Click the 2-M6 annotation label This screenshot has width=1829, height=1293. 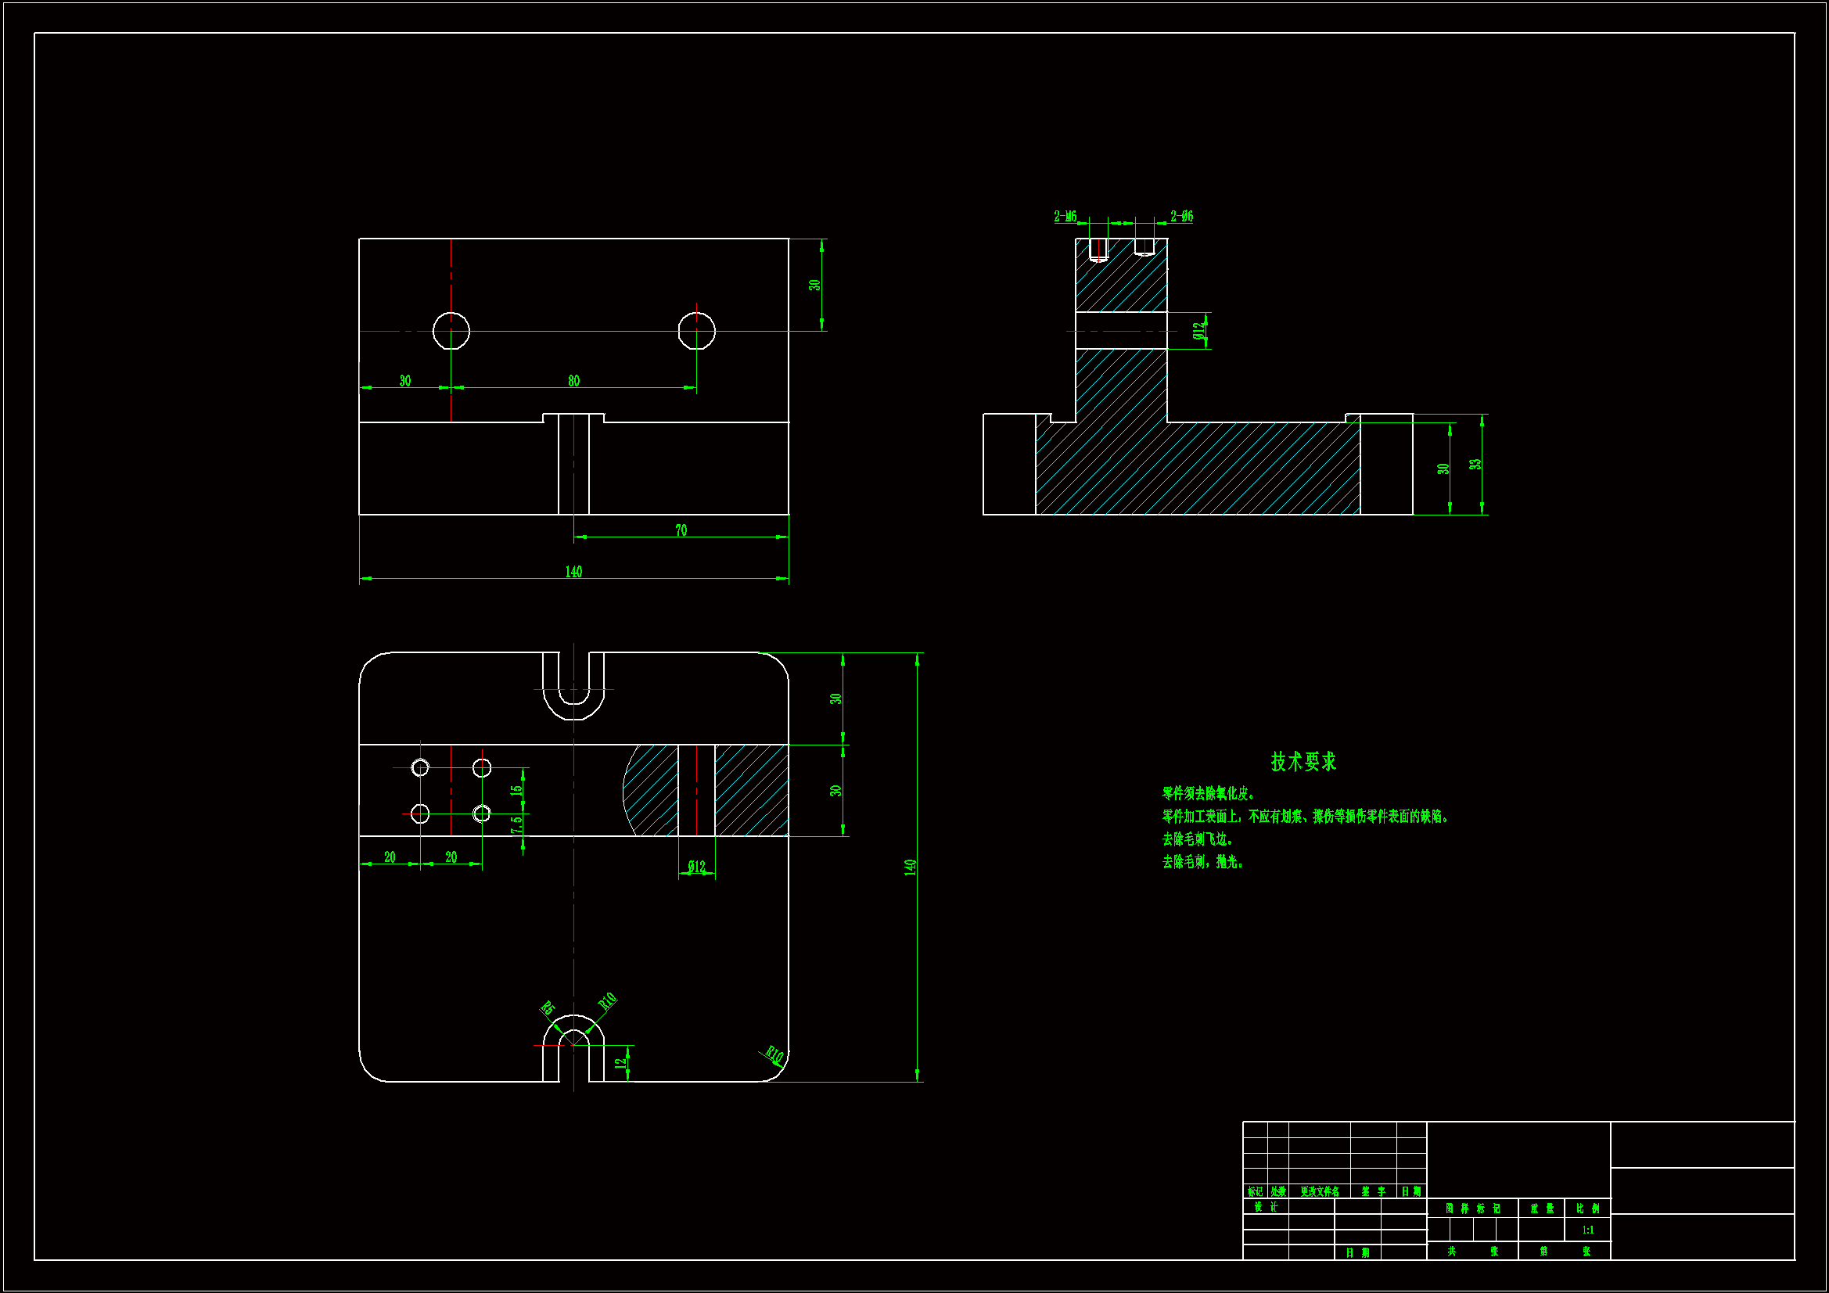1065,216
